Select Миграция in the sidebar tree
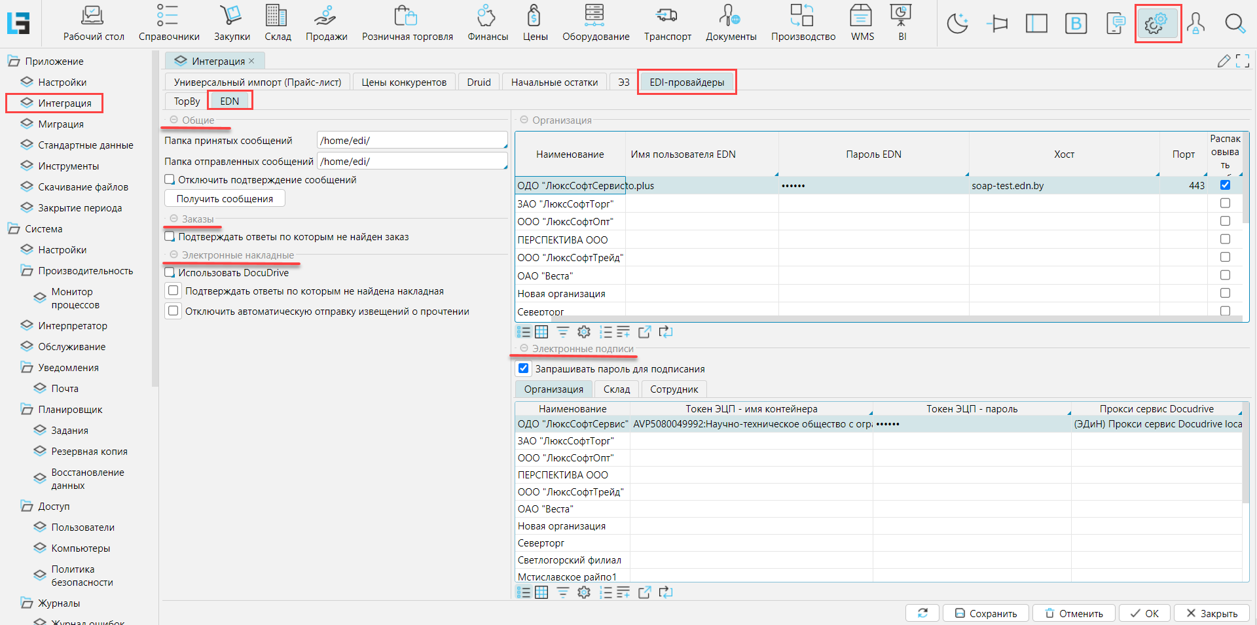Screen dimensions: 1257x625 click(x=60, y=124)
